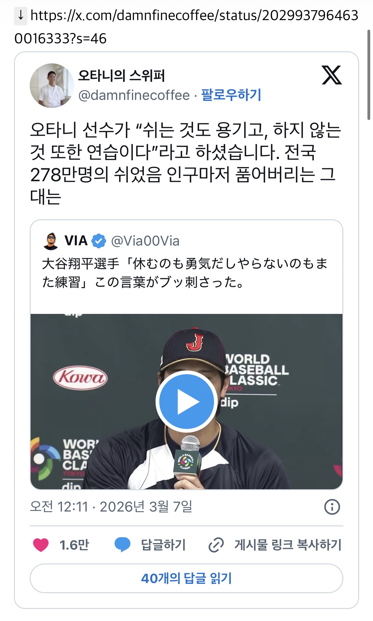373x621 pixels.
Task: Tap the blue reply speech bubble icon
Action: (122, 545)
